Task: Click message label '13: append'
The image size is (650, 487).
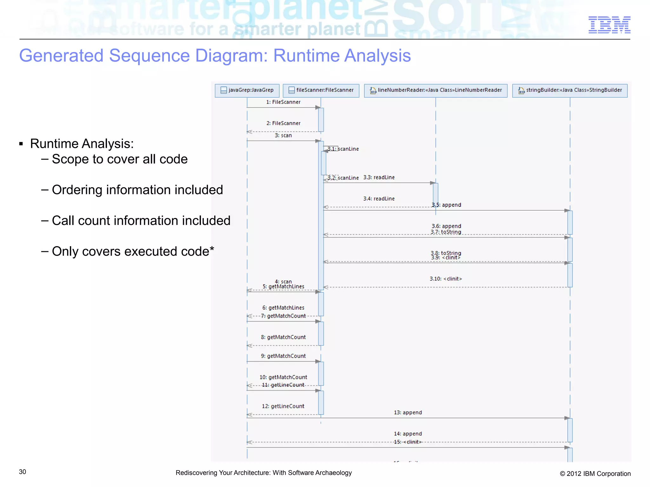Action: point(408,412)
